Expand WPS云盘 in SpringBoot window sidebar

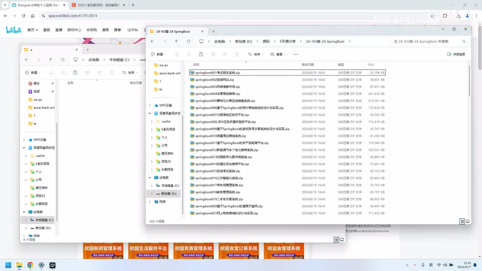[150, 105]
